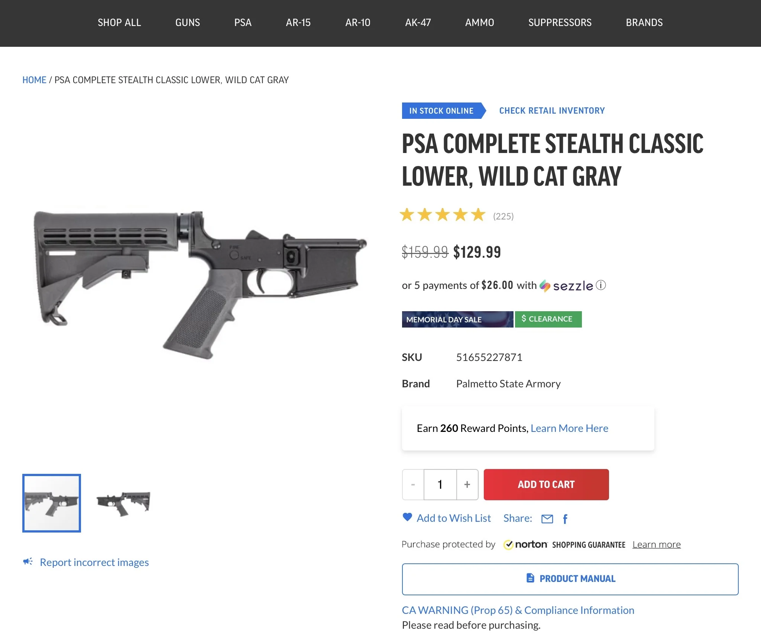Click the heart wish list icon
The width and height of the screenshot is (761, 638).
tap(407, 517)
